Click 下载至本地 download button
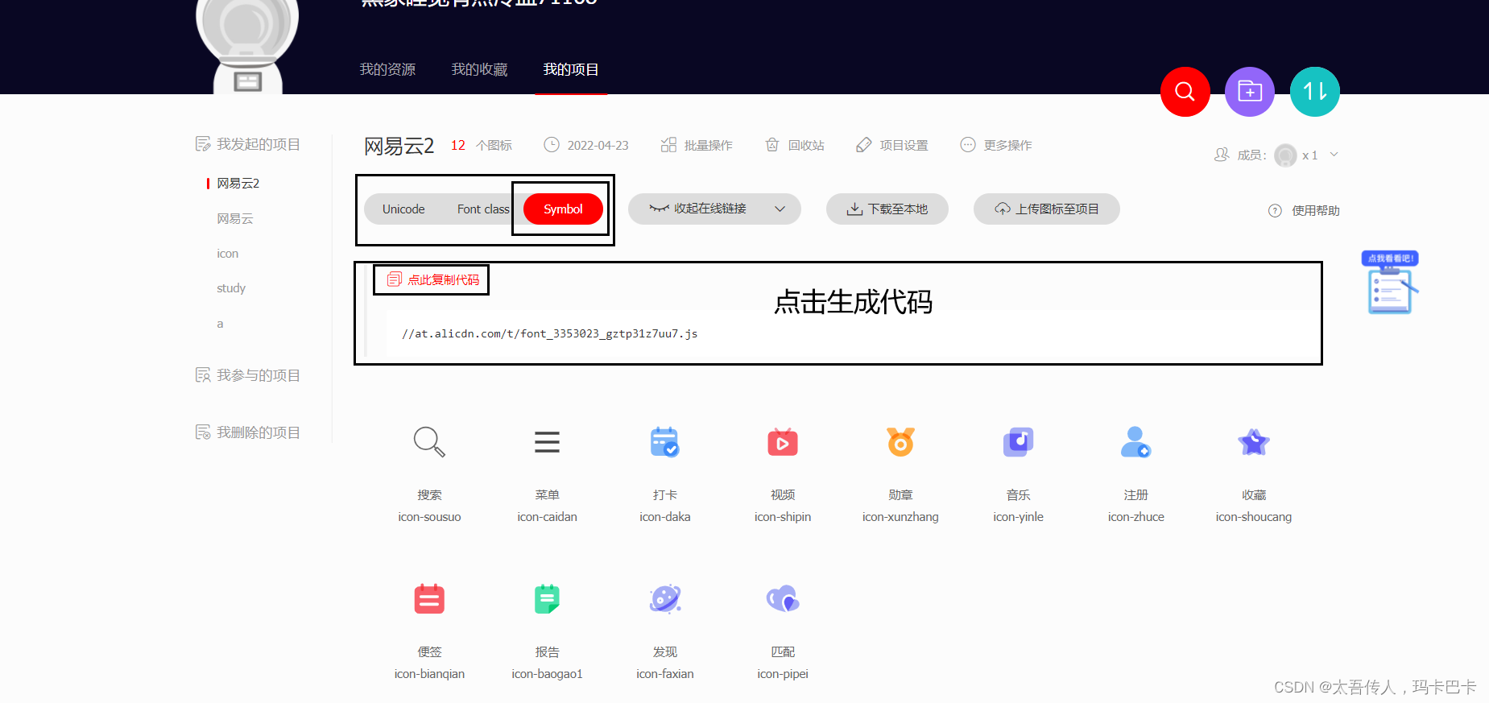Image resolution: width=1489 pixels, height=703 pixels. point(887,209)
